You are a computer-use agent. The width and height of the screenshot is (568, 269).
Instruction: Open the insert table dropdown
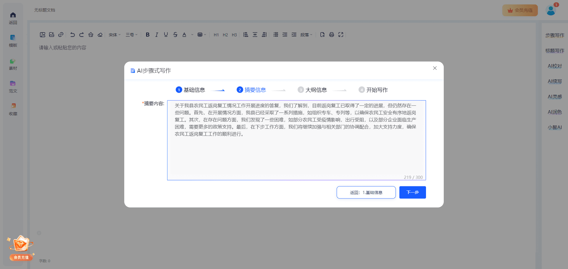tap(202, 35)
